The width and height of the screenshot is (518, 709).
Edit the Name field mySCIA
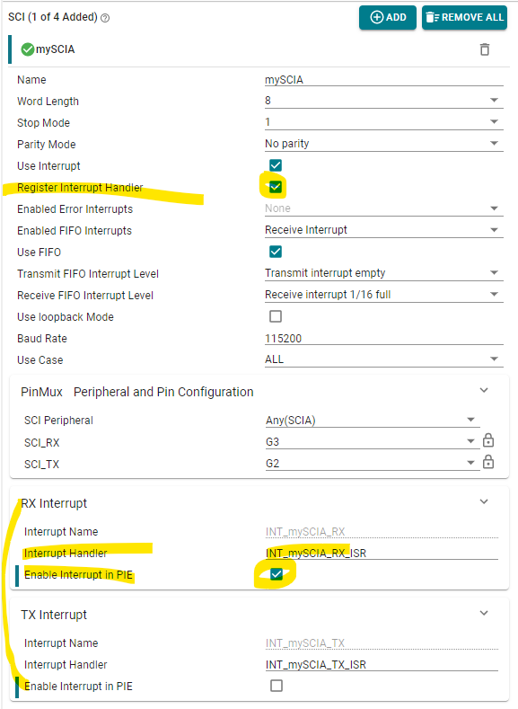click(x=384, y=80)
